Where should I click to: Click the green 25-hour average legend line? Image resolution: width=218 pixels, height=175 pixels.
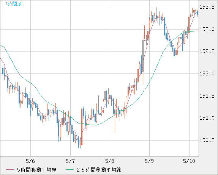coord(70,170)
